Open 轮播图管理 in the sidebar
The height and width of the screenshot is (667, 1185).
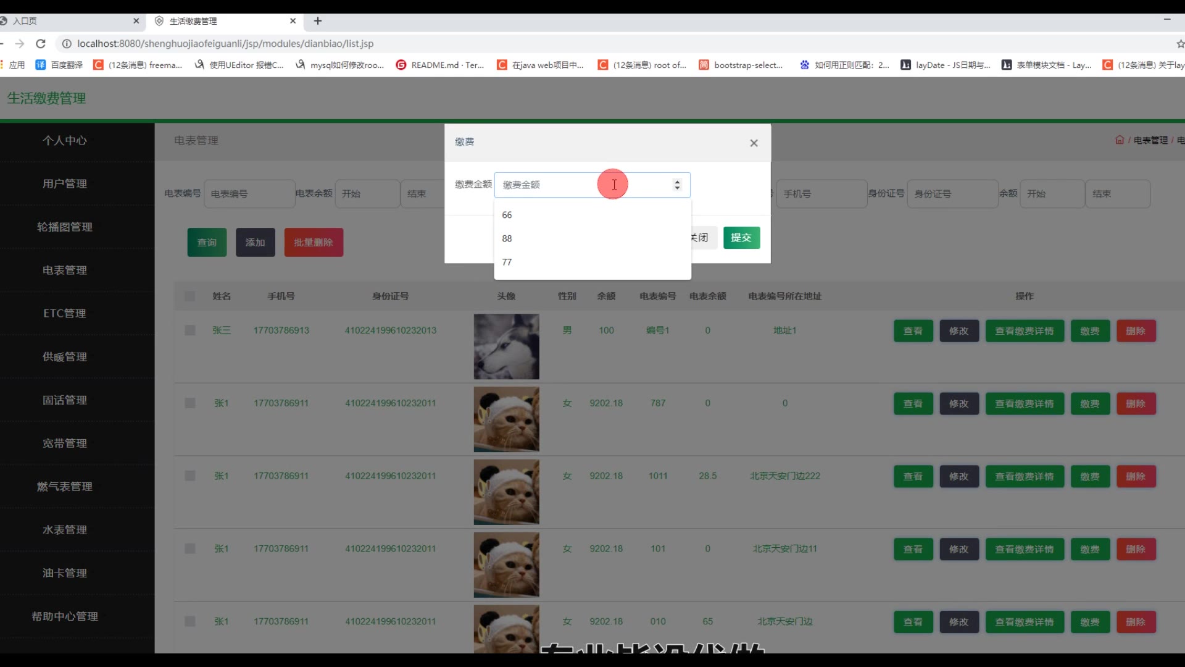[x=65, y=227]
